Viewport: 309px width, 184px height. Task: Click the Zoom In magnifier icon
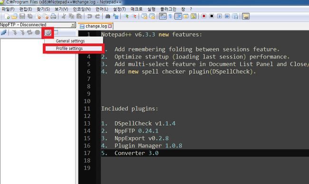coord(126,16)
